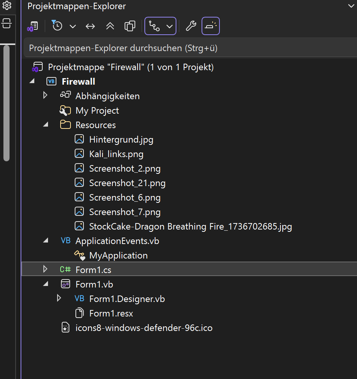Expand the Form1.Designer.vb node
The width and height of the screenshot is (357, 379).
[x=59, y=298]
